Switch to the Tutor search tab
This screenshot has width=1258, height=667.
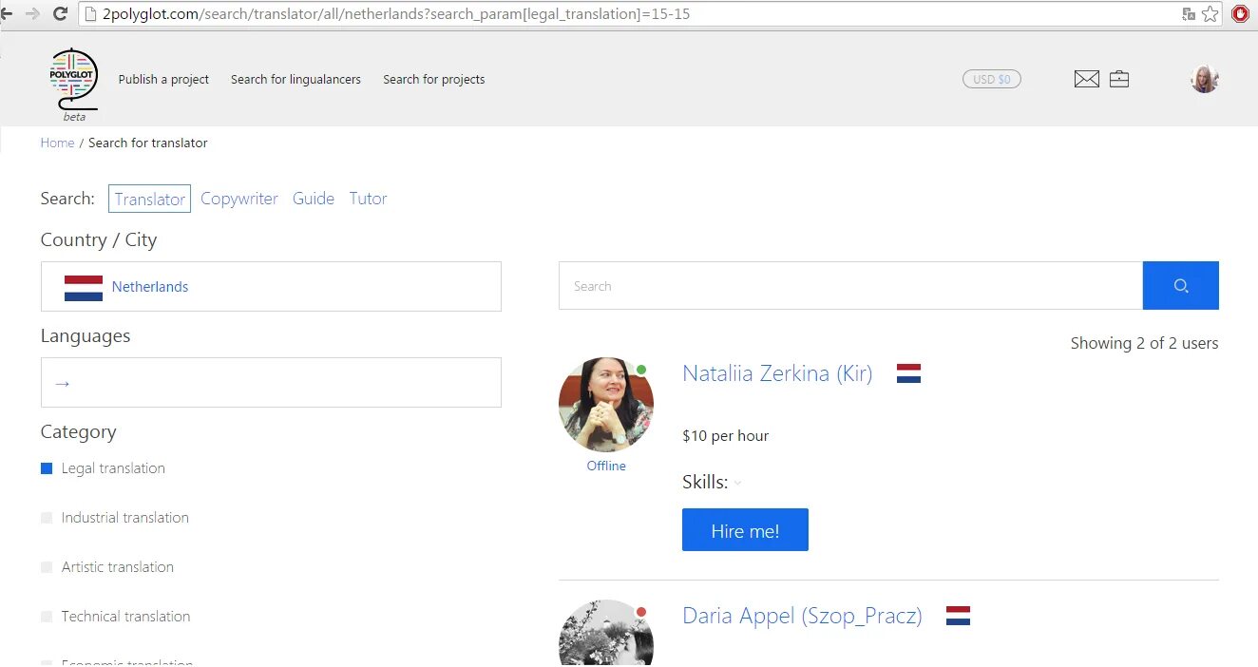pyautogui.click(x=368, y=199)
